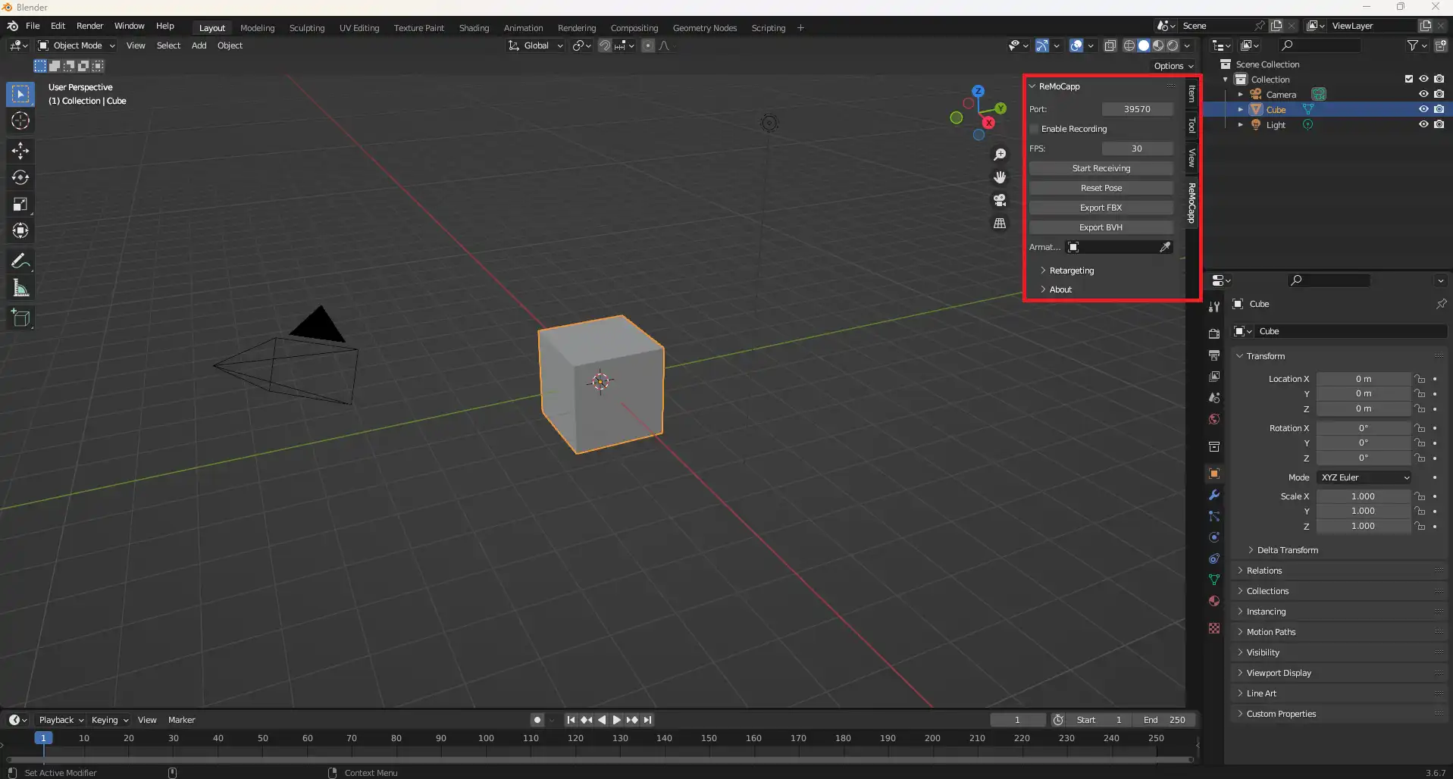
Task: Disable Cube in renders camera icon
Action: click(x=1439, y=109)
